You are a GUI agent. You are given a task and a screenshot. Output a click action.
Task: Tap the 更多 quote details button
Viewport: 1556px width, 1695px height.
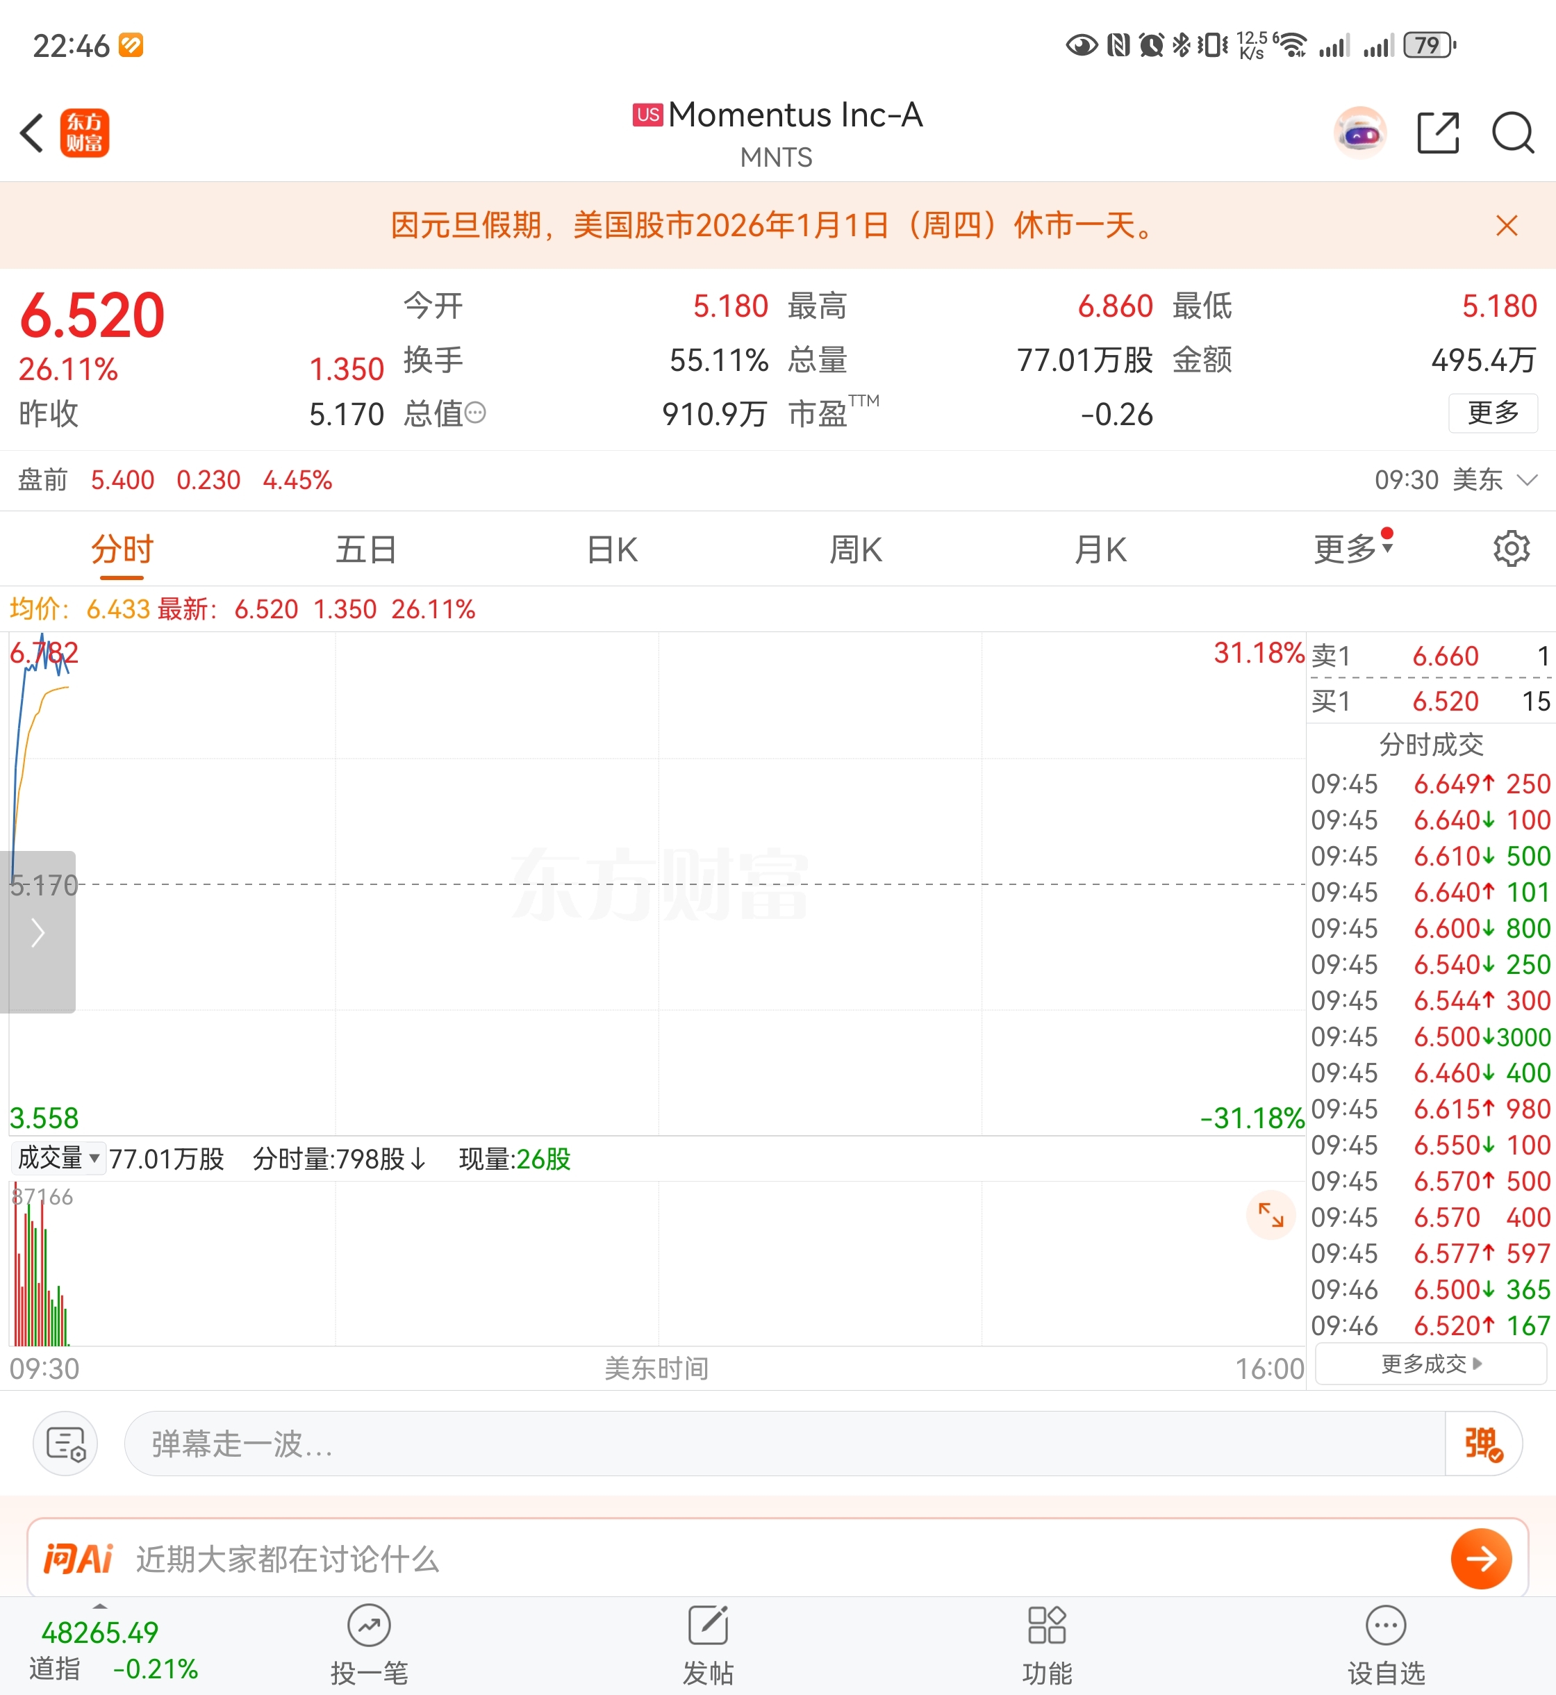click(1492, 413)
